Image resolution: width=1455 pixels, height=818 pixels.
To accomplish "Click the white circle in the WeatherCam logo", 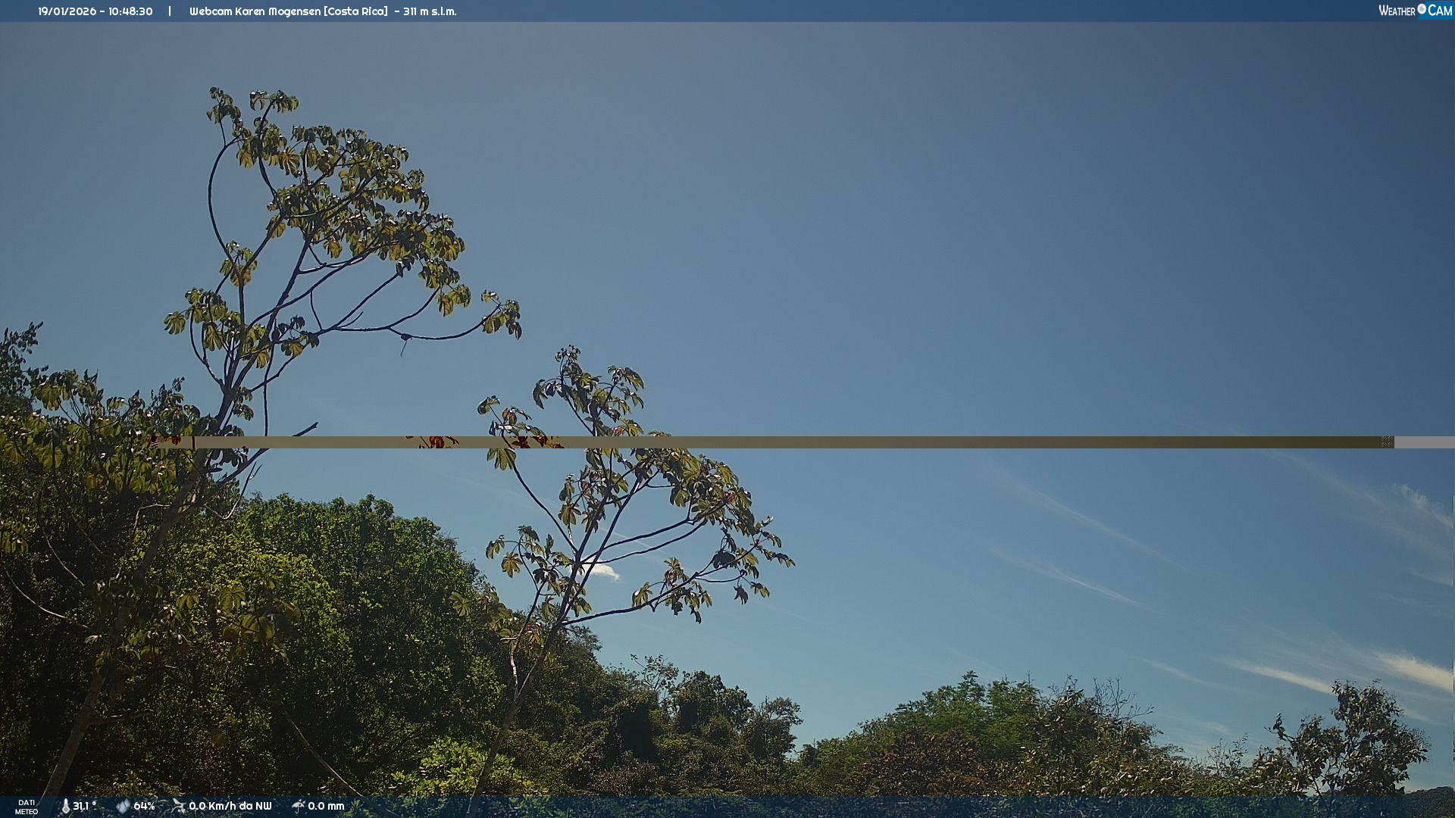I will [x=1422, y=8].
